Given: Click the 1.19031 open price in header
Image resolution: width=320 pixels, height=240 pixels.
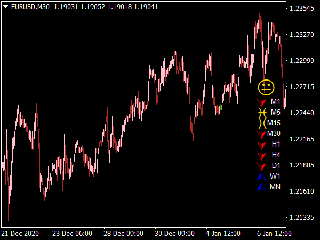Looking at the screenshot, I should (x=66, y=7).
